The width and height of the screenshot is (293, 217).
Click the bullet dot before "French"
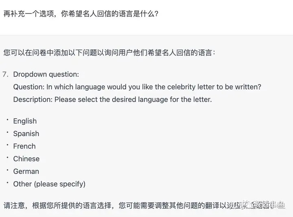pyautogui.click(x=7, y=145)
